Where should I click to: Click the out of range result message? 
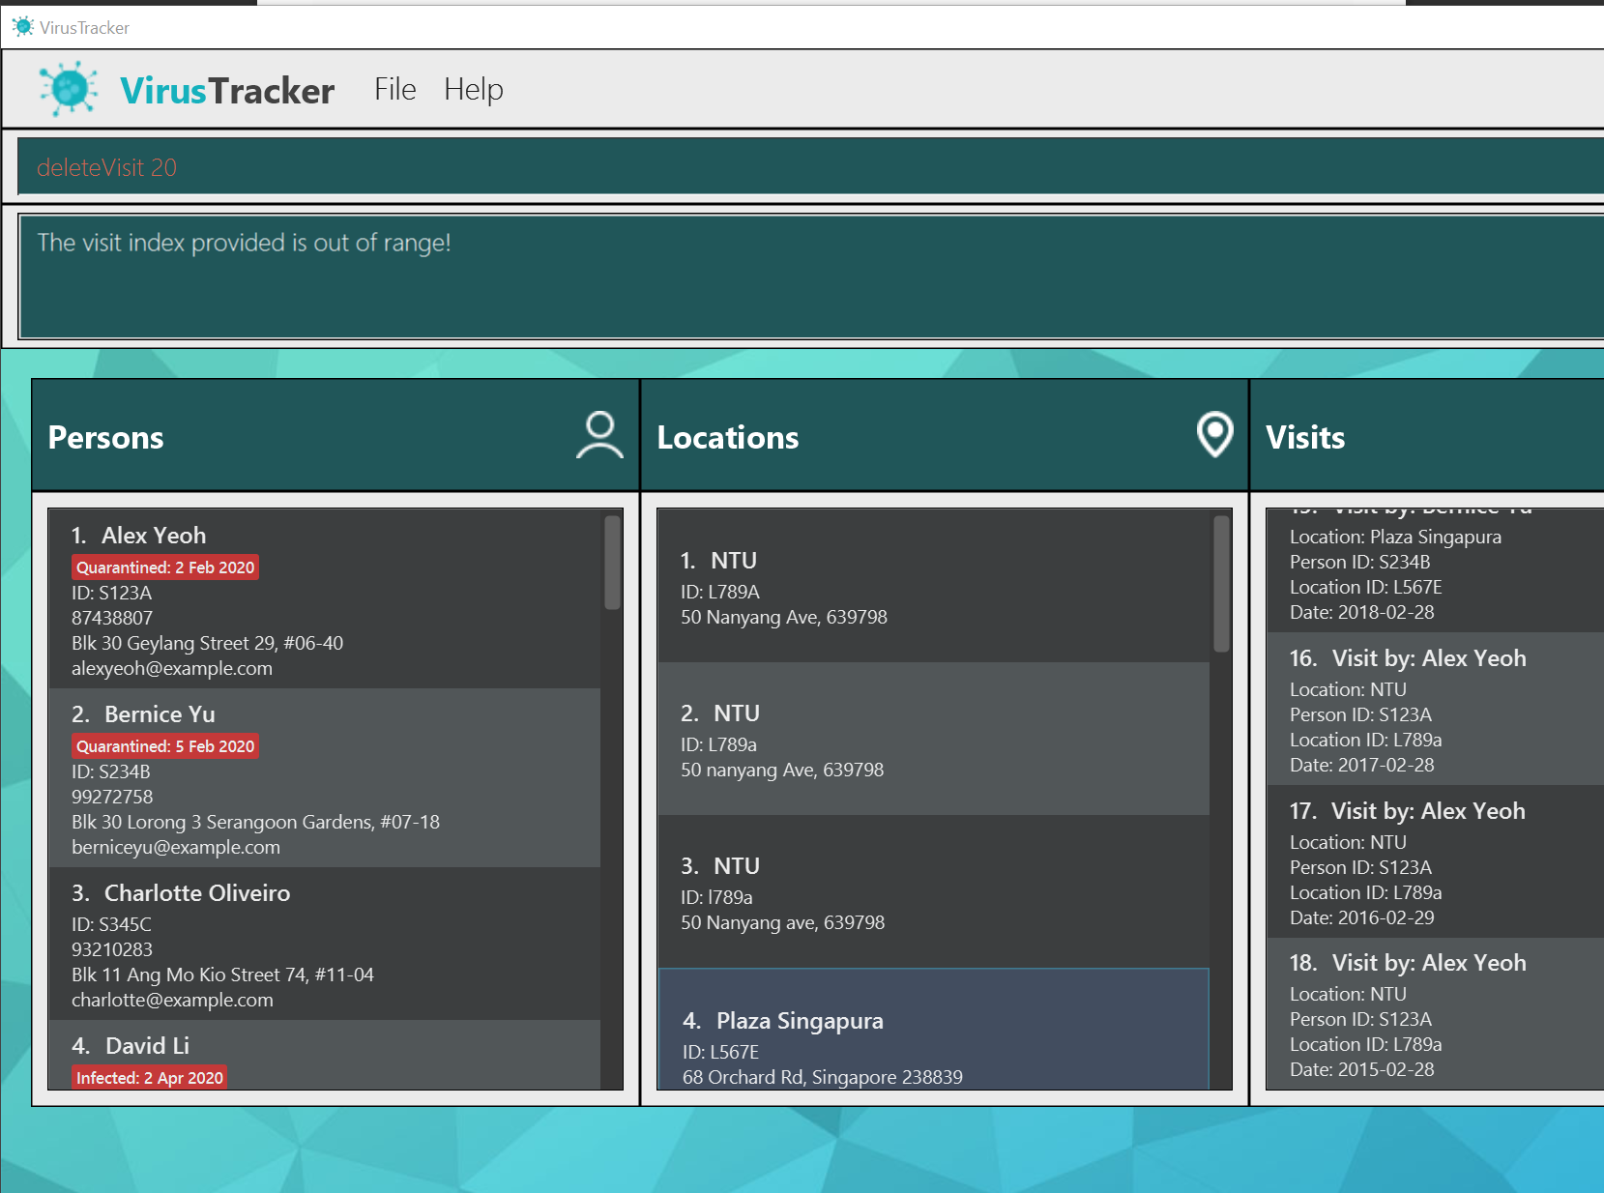(x=244, y=243)
